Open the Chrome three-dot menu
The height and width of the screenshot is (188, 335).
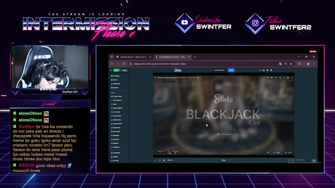[314, 64]
